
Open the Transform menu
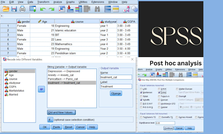click(43, 2)
